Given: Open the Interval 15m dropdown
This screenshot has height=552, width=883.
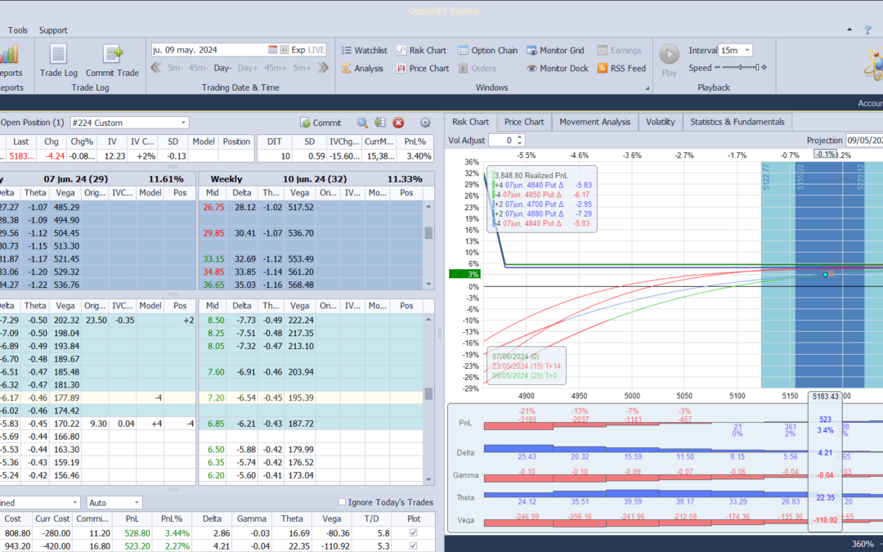Looking at the screenshot, I should (x=747, y=50).
